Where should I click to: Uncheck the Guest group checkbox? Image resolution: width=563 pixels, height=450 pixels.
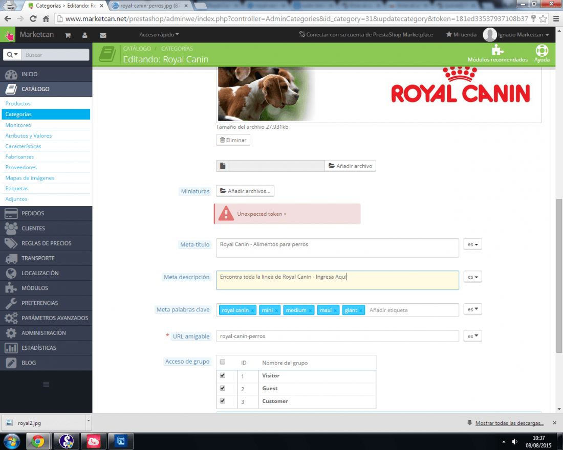[x=223, y=388]
